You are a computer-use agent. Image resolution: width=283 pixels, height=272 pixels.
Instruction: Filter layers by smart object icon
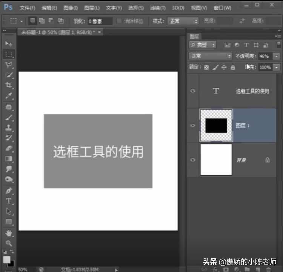[266, 45]
